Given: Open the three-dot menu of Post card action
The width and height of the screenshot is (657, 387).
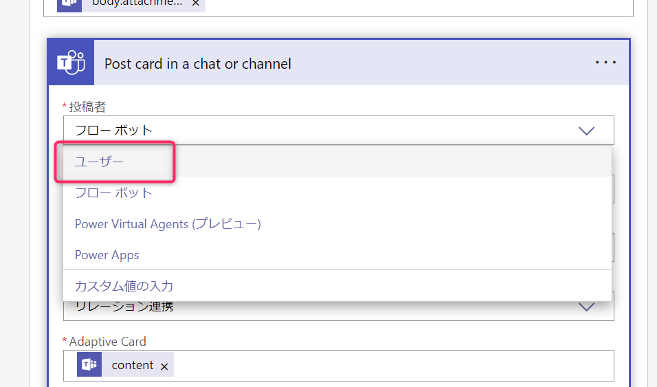Looking at the screenshot, I should (605, 63).
